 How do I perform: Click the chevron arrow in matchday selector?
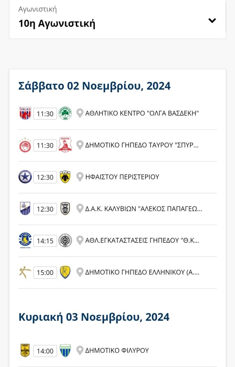(212, 20)
